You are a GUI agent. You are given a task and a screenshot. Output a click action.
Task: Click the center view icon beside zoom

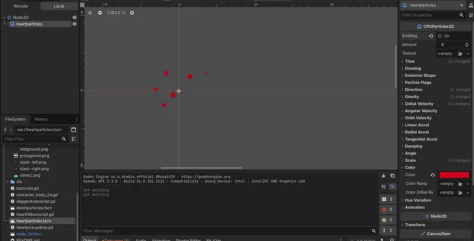coord(90,12)
